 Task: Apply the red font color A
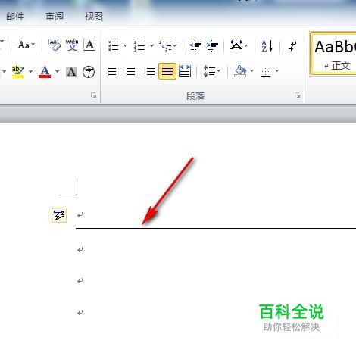(45, 72)
